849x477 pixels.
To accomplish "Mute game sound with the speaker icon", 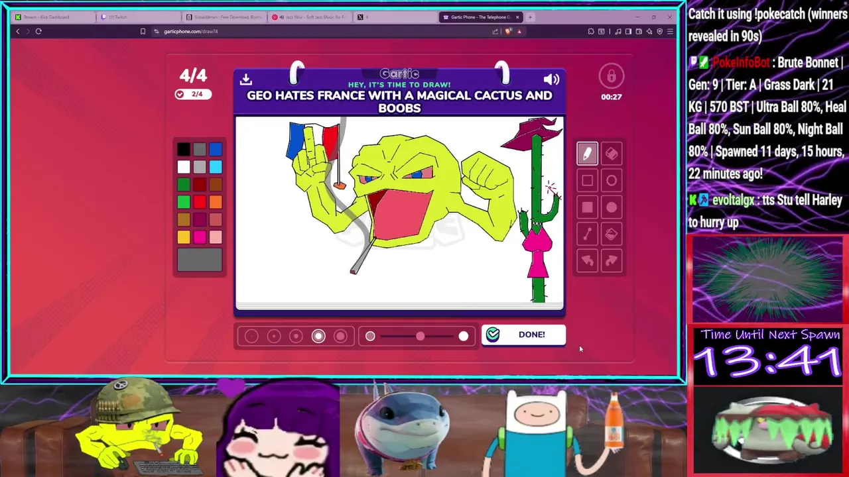I will tap(551, 79).
